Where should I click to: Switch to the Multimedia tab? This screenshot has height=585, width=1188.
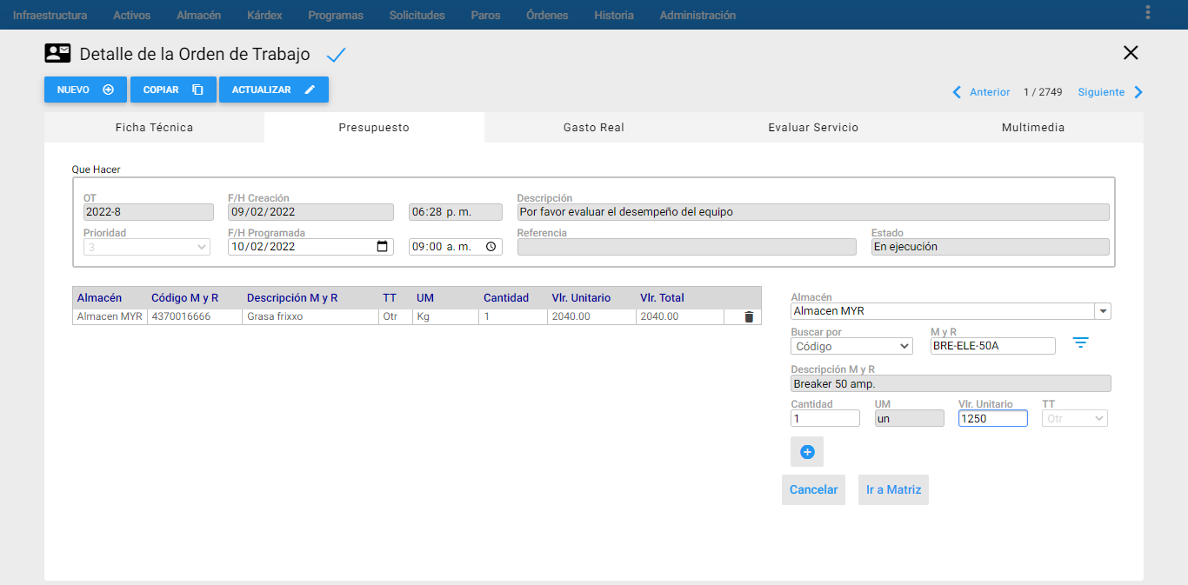[1033, 127]
